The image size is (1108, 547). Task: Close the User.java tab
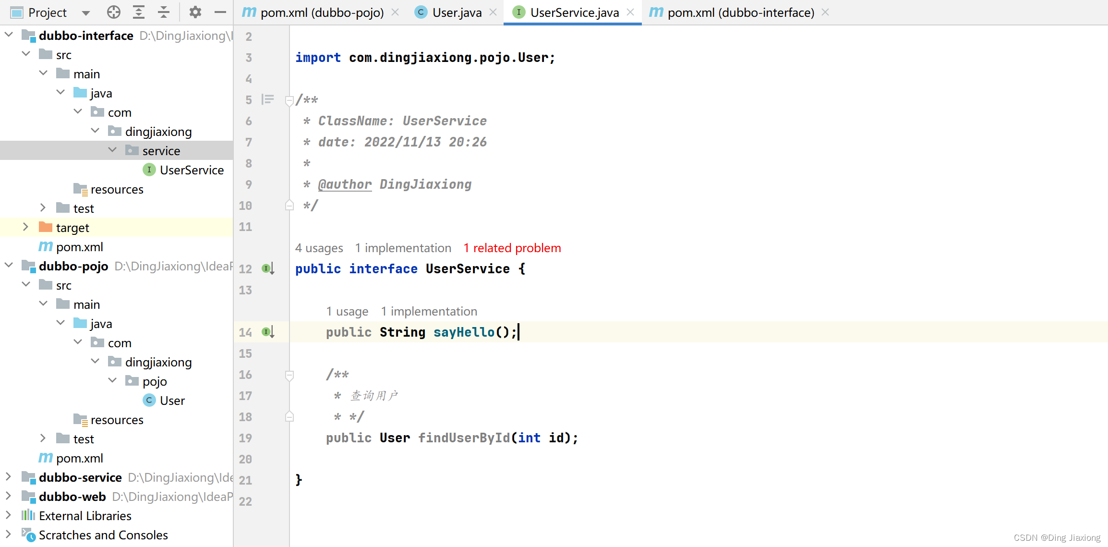pos(493,12)
